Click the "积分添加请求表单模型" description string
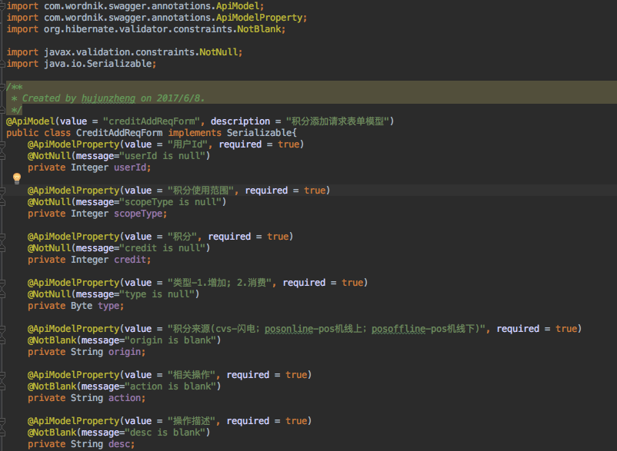This screenshot has width=617, height=451. tap(337, 121)
